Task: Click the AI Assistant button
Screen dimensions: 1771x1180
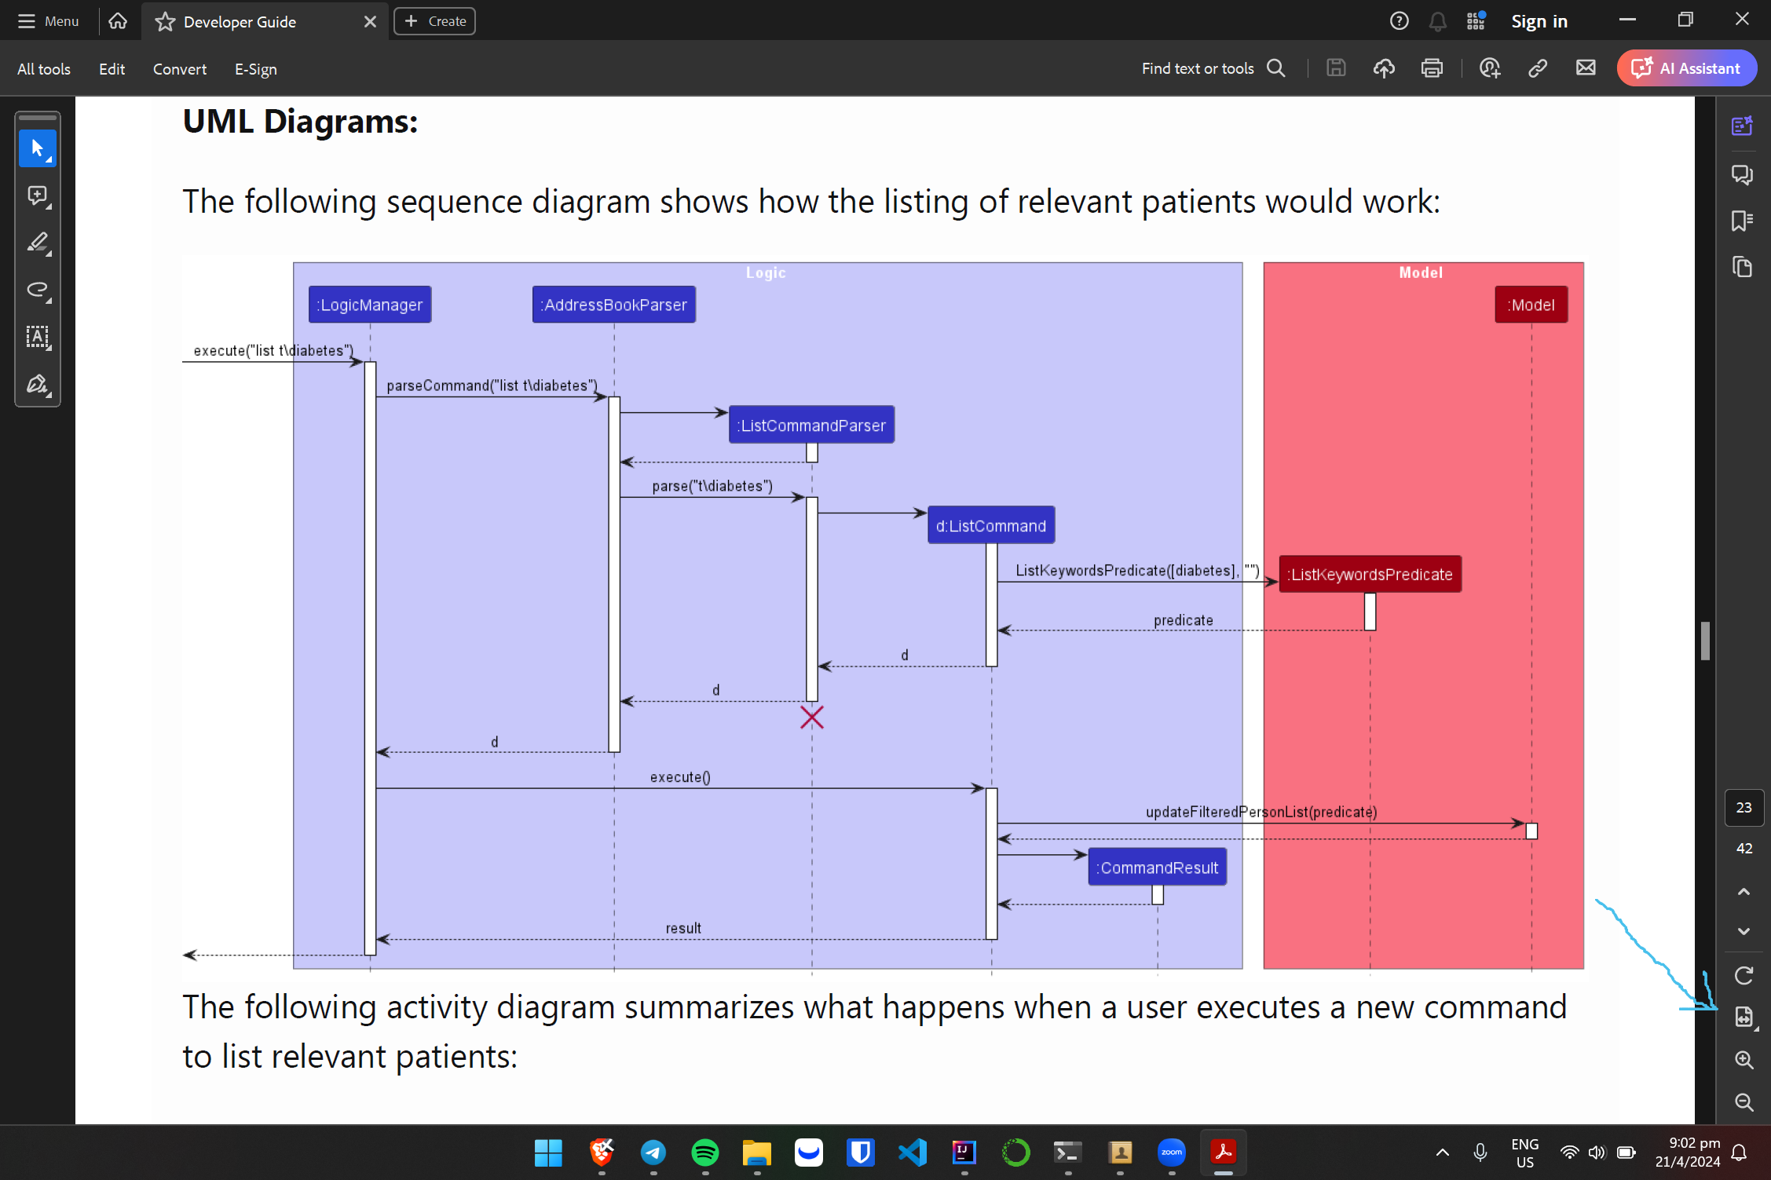Action: (1687, 68)
